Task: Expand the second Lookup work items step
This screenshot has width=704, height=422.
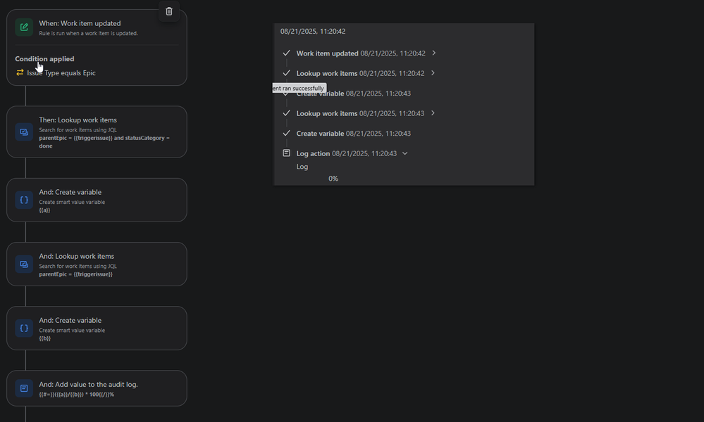Action: click(433, 113)
